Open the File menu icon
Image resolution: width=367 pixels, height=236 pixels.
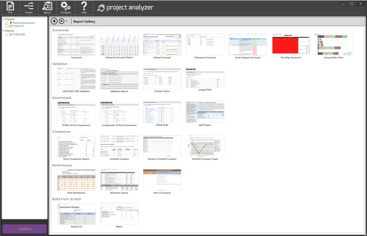coord(10,8)
